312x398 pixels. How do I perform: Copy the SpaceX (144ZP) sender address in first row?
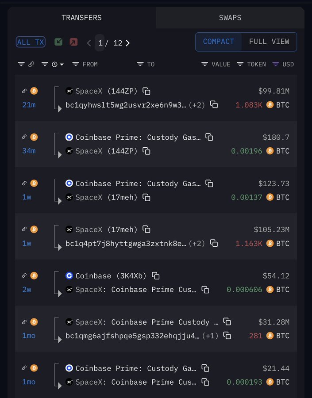click(146, 91)
